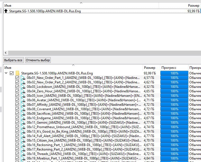Click the up arrow icon beside torrent name
Image resolution: width=201 pixels, height=162 pixels.
pyautogui.click(x=6, y=11)
